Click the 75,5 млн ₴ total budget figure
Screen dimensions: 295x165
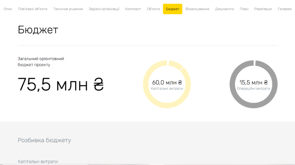click(x=60, y=84)
